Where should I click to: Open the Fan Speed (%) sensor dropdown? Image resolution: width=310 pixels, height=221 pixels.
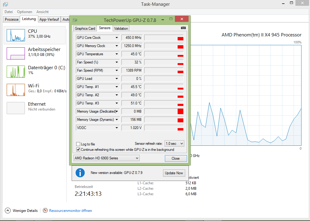click(x=117, y=62)
